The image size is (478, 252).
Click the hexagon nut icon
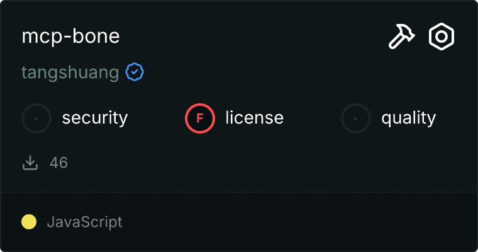[442, 37]
